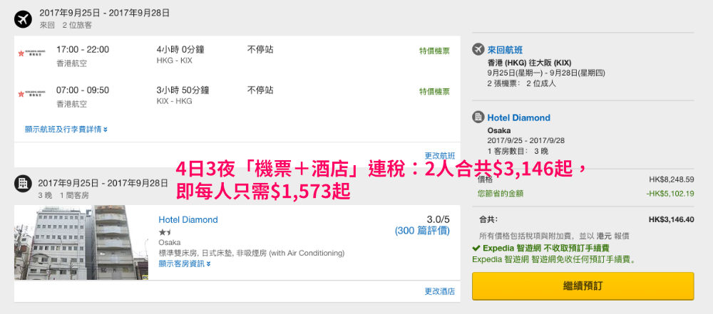Screen dimensions: 713x314
Task: Click the 來回 2 位旅客 text
Action: (66, 25)
